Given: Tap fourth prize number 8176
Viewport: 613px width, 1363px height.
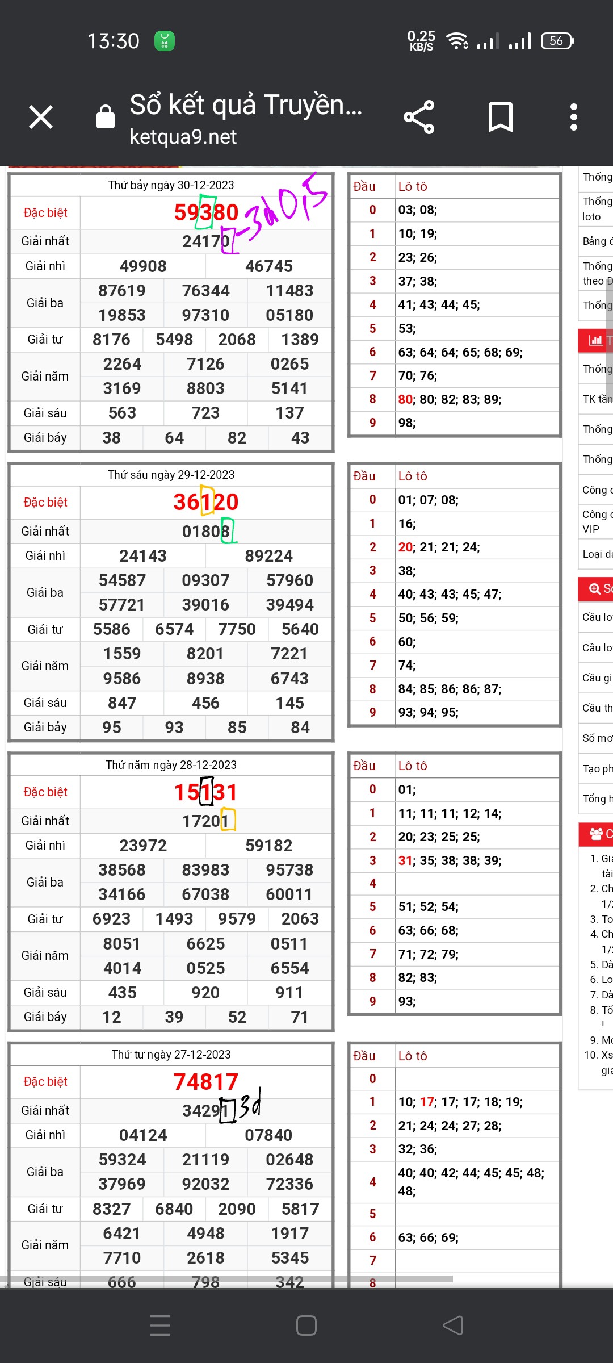Looking at the screenshot, I should pyautogui.click(x=111, y=340).
